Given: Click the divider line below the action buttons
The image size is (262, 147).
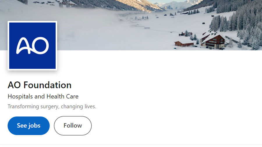Looking at the screenshot, I should pos(131,144).
